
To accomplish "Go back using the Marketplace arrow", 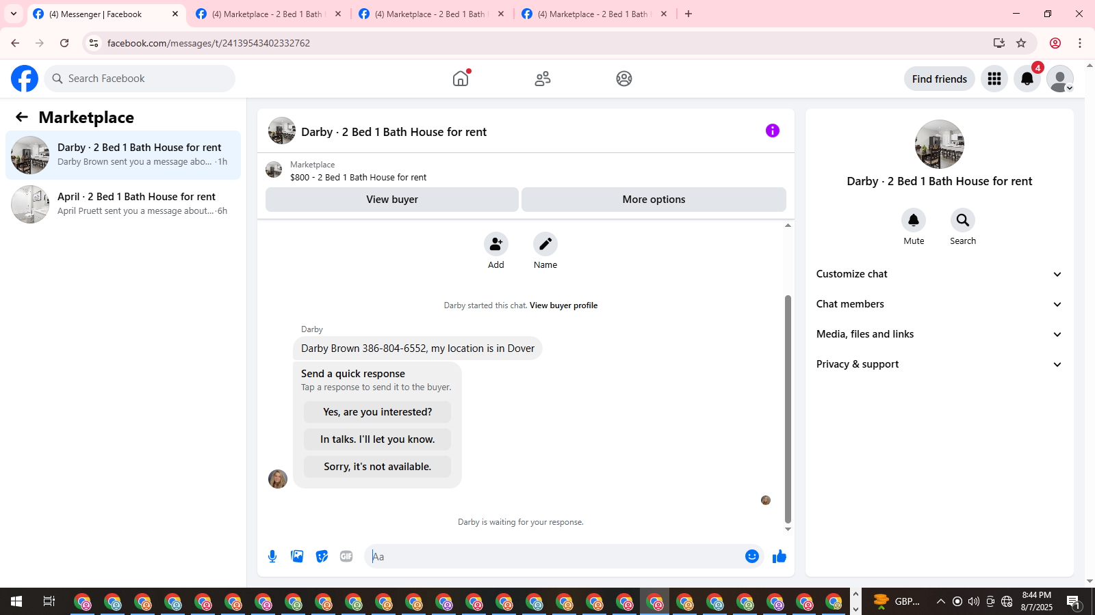I will click(x=22, y=117).
